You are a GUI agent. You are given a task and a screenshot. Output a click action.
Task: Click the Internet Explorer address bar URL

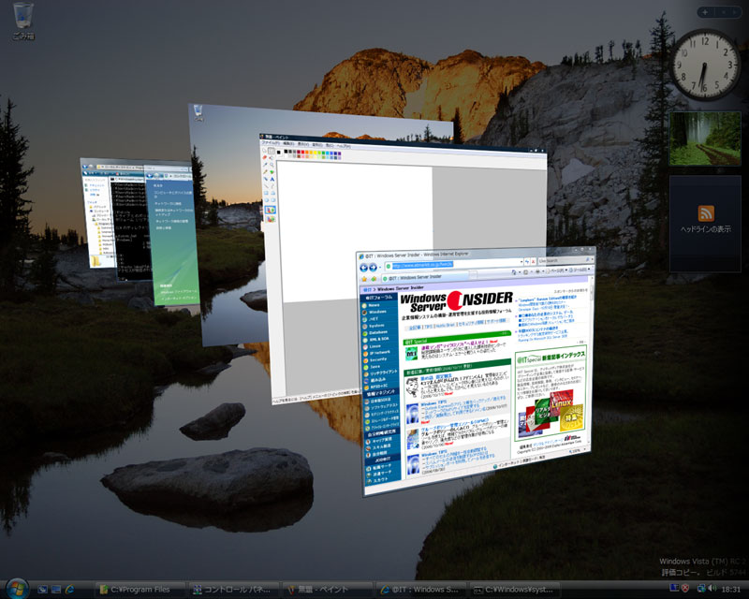coord(423,265)
